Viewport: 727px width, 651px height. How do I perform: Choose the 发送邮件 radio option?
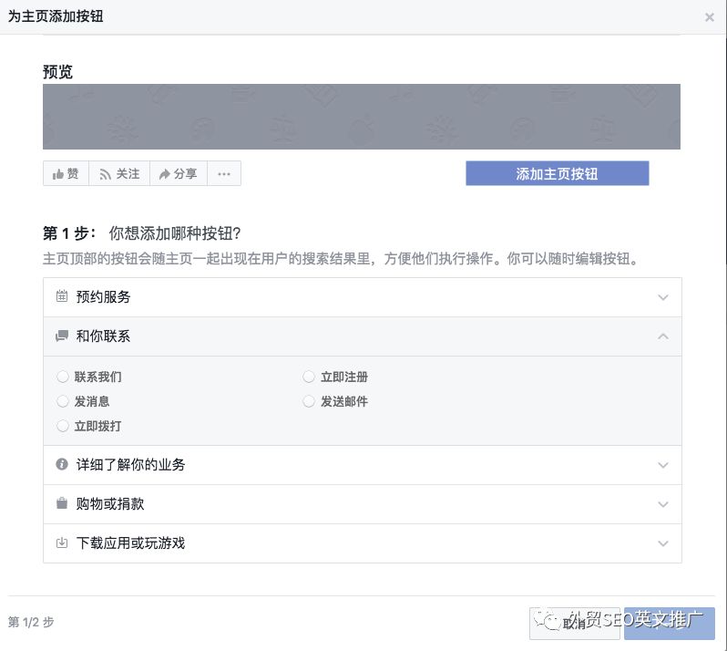[309, 401]
